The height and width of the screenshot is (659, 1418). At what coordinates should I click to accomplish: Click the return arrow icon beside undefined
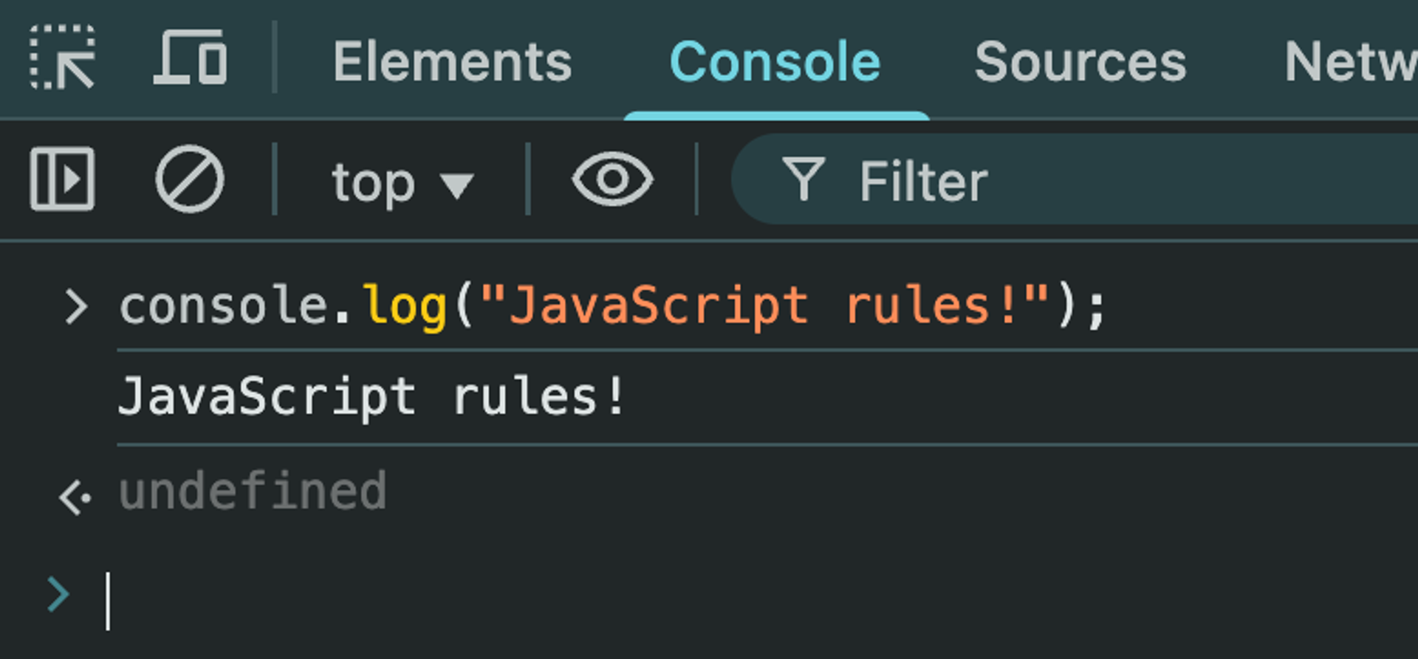[x=75, y=497]
